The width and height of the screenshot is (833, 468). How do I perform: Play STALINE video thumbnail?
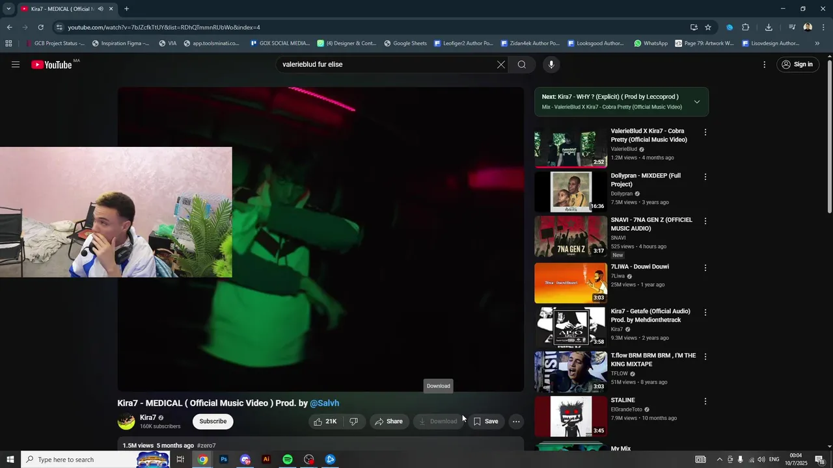[571, 417]
